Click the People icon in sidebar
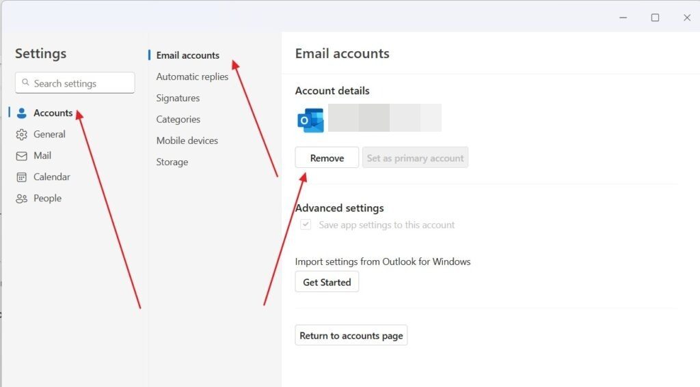Image resolution: width=700 pixels, height=387 pixels. click(x=21, y=199)
